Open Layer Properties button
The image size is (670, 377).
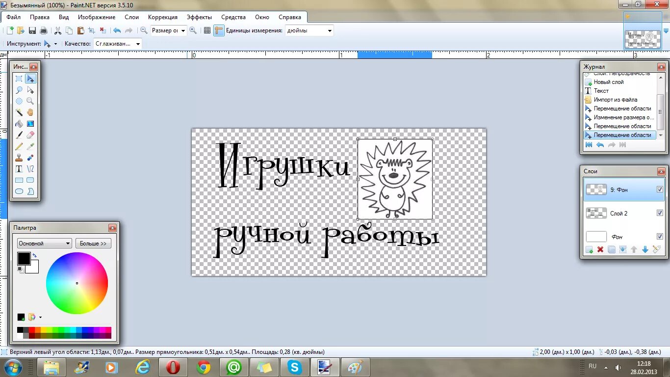[656, 250]
